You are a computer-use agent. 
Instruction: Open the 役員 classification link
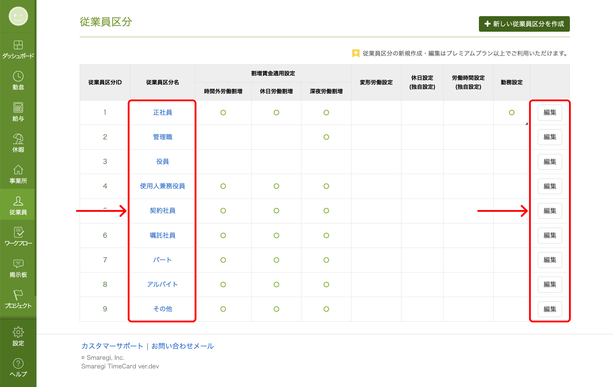[163, 161]
